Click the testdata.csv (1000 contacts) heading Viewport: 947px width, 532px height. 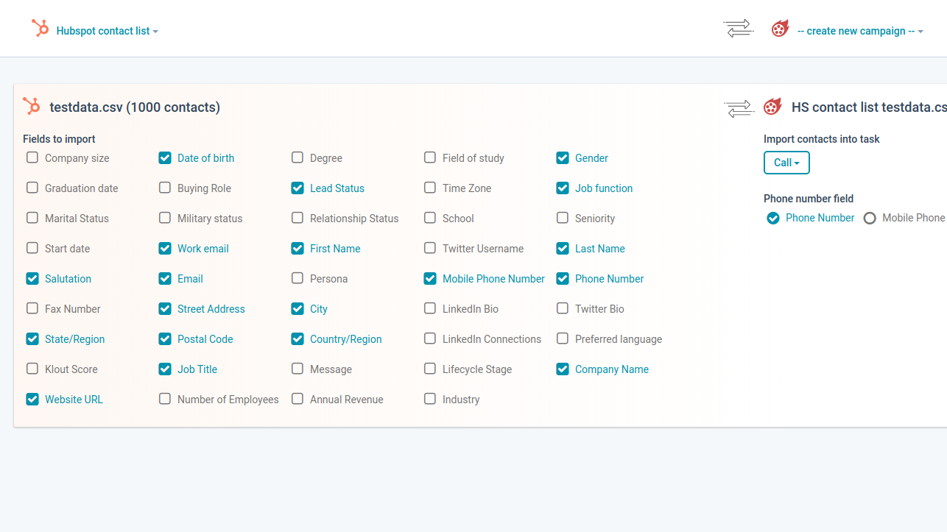point(135,107)
